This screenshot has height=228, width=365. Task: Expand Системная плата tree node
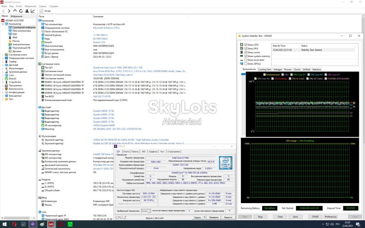(x=3, y=55)
